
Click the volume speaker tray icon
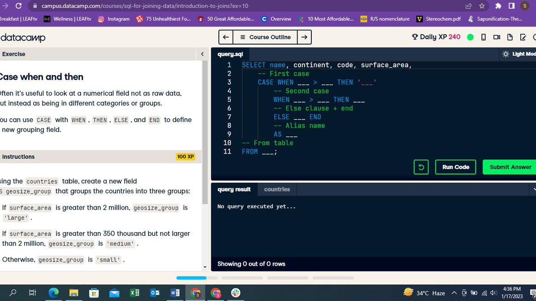pyautogui.click(x=493, y=293)
